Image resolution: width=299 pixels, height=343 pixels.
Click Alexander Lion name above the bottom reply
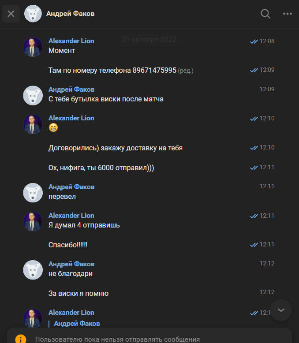pyautogui.click(x=71, y=313)
